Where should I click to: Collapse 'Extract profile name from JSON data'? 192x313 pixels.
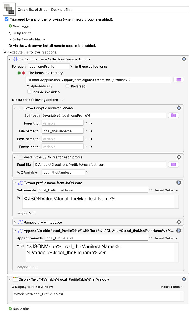click(15, 183)
